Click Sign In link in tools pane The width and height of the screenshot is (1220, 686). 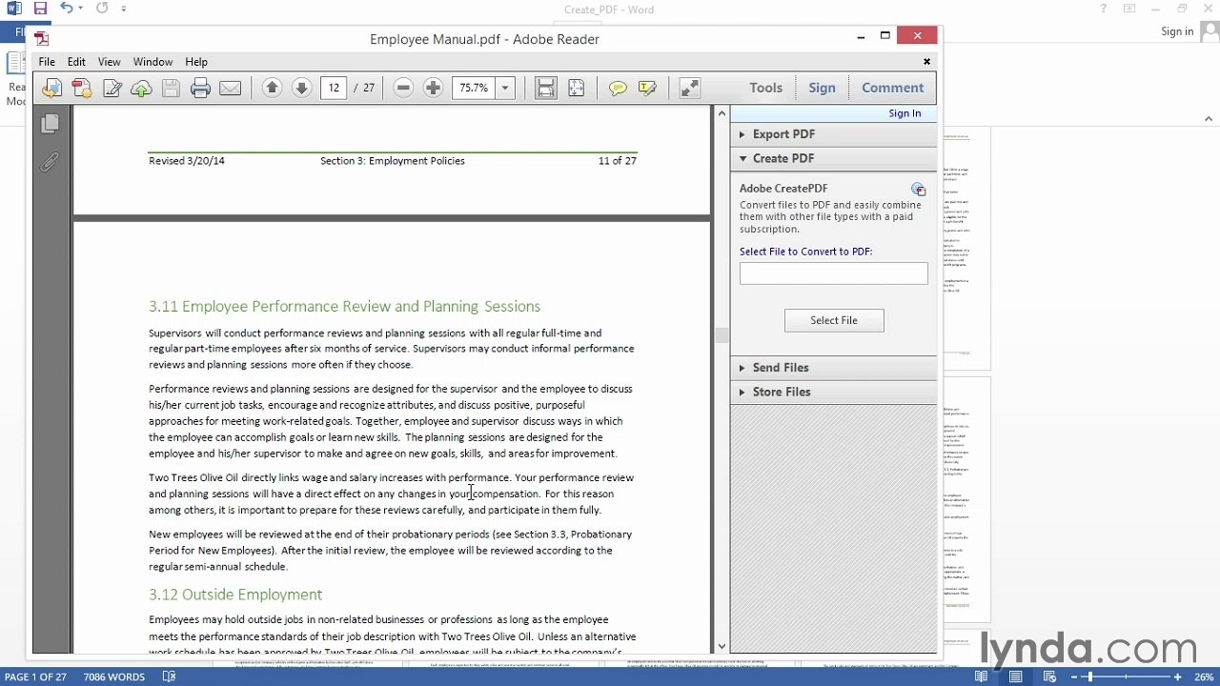pos(905,113)
